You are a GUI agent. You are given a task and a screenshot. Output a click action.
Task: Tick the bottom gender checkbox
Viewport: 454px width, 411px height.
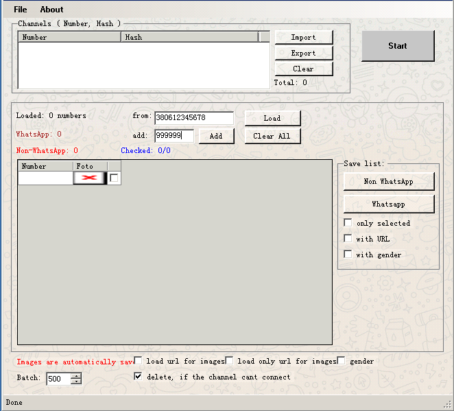coord(342,361)
